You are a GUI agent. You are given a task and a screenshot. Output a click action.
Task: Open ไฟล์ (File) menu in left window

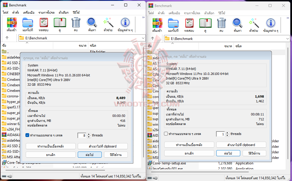click(x=5, y=13)
